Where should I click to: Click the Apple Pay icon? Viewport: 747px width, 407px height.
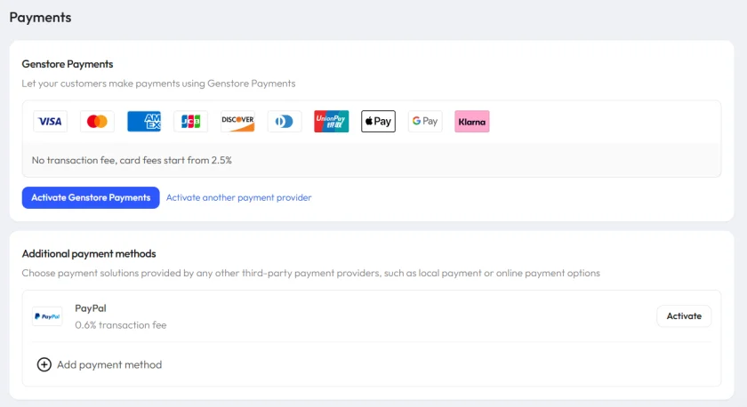click(x=378, y=122)
